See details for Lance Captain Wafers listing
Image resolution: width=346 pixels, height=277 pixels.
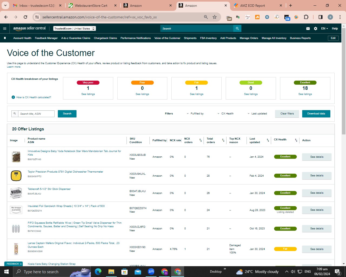[317, 249]
